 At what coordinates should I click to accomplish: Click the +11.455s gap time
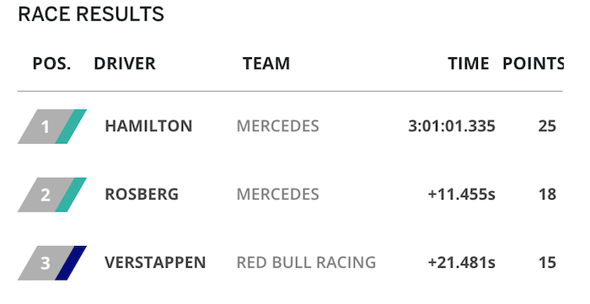pyautogui.click(x=462, y=195)
